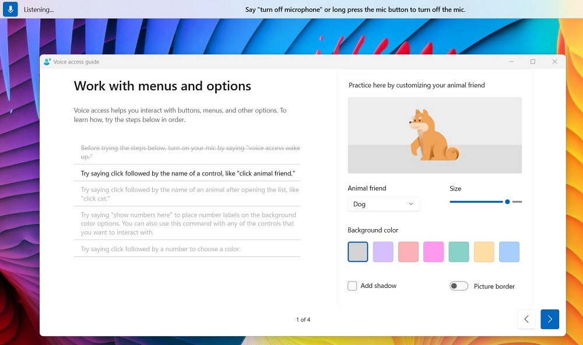Select the purple background color swatch
This screenshot has height=345, width=583.
pyautogui.click(x=382, y=251)
